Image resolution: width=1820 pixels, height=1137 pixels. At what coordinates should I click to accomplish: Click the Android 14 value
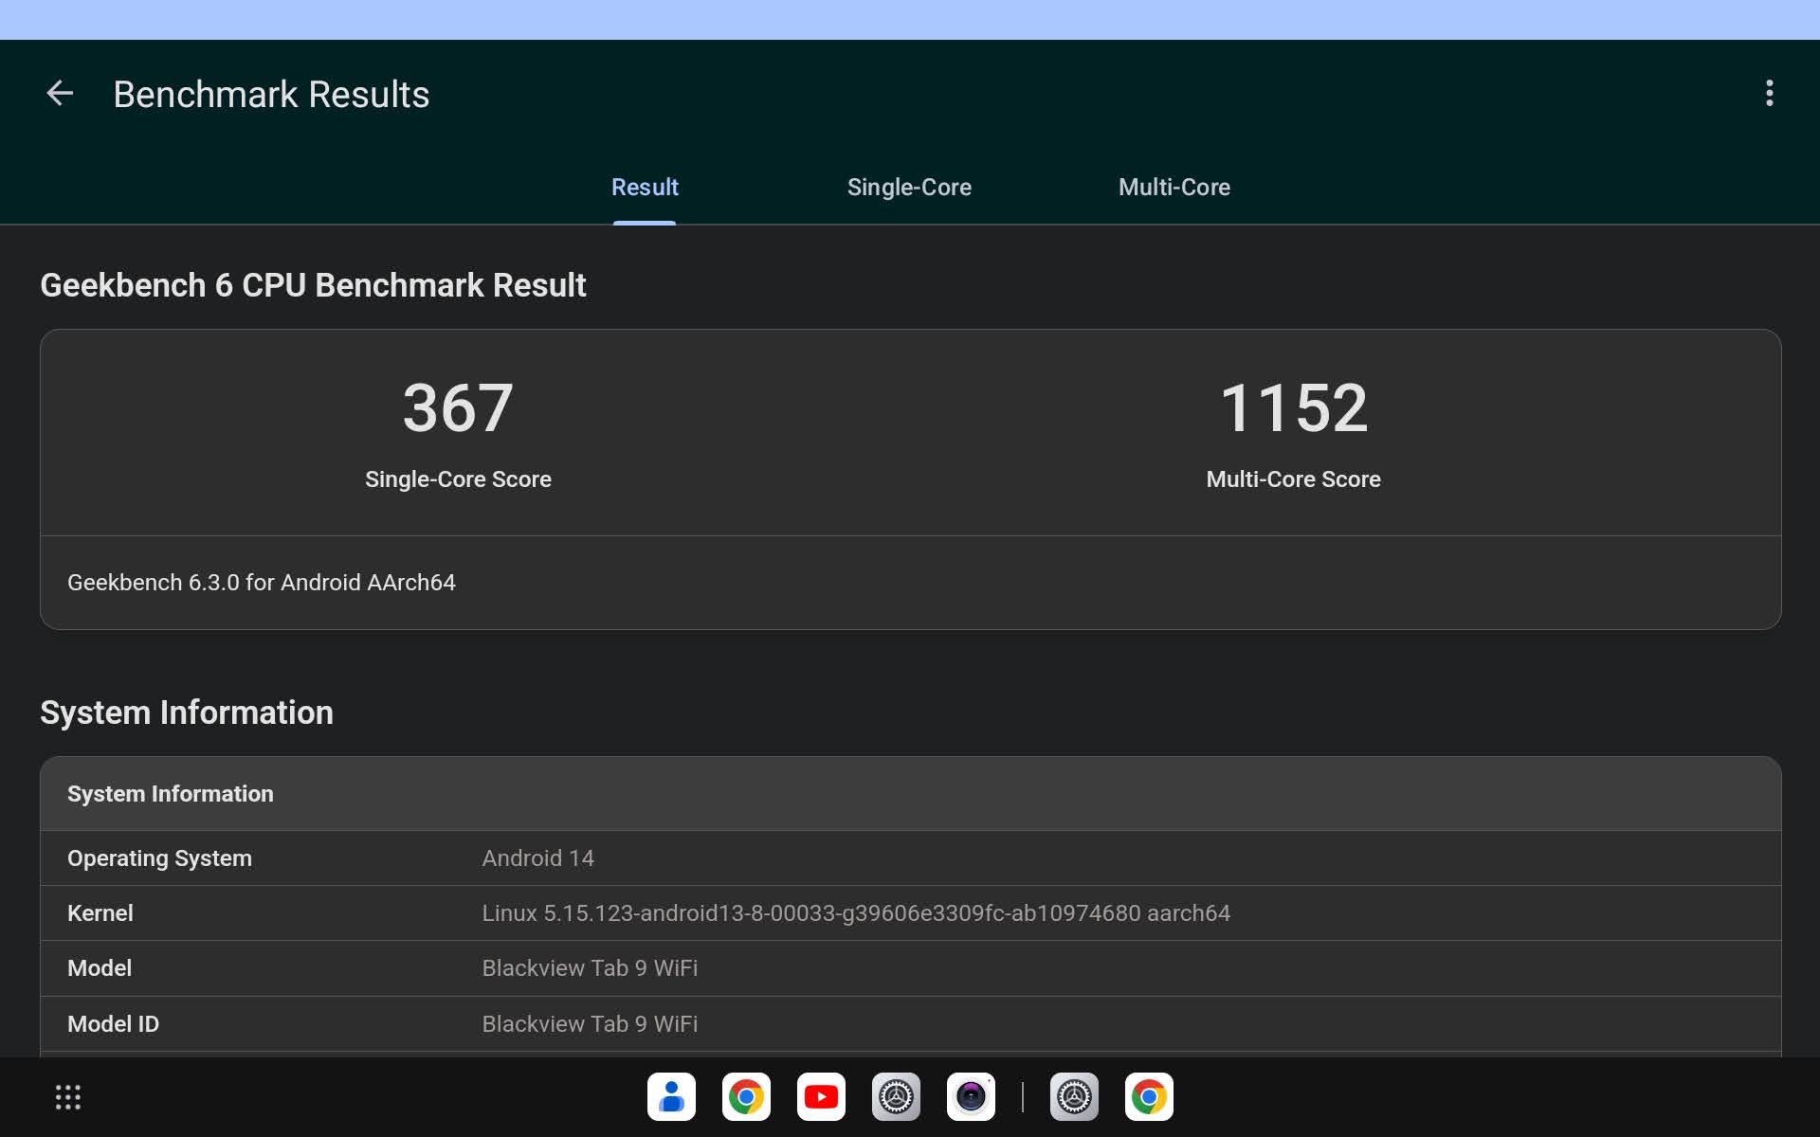537,858
